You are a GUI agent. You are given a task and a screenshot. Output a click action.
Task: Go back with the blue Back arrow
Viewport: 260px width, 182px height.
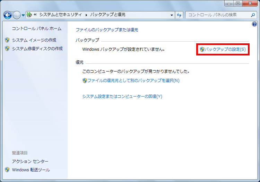click(x=8, y=15)
